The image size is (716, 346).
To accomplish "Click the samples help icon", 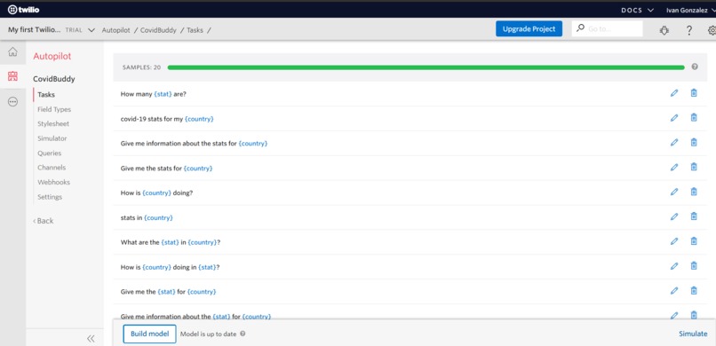I will click(695, 67).
